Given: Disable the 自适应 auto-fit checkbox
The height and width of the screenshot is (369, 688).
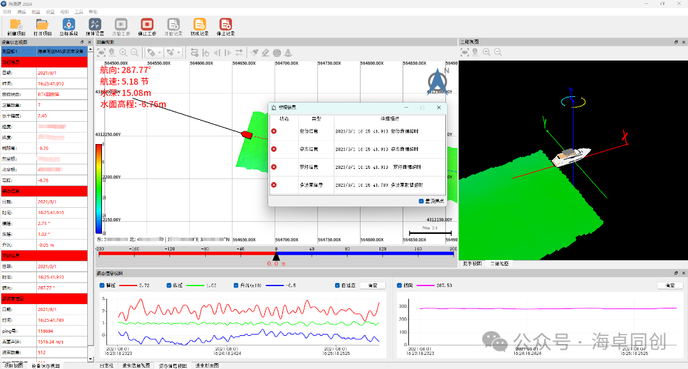Looking at the screenshot, I should coord(338,286).
